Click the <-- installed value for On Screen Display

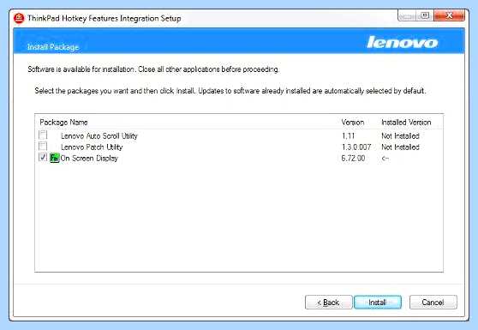point(385,159)
